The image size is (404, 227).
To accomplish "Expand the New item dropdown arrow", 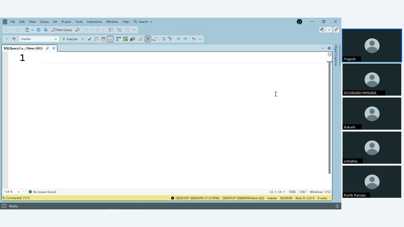I will (x=32, y=30).
